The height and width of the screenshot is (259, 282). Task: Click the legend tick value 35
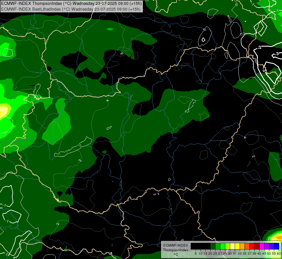click(x=245, y=254)
